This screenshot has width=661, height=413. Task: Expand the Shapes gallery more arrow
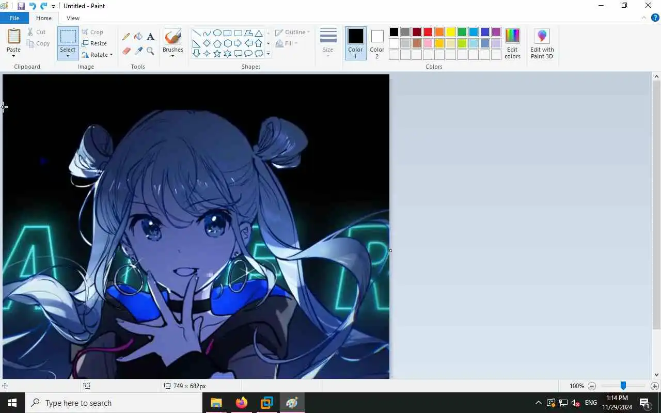point(268,54)
